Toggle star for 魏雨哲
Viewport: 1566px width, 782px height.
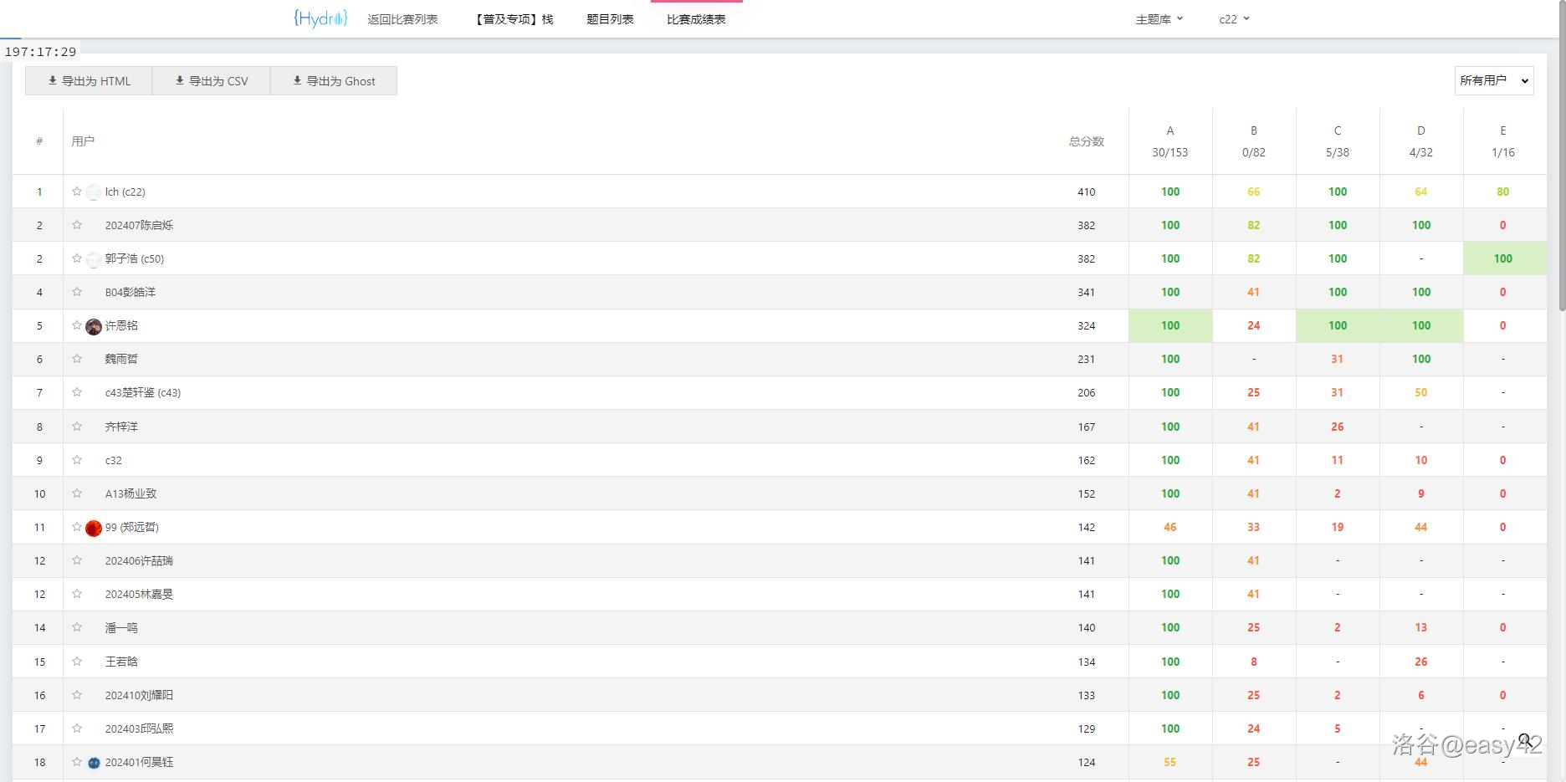(77, 359)
